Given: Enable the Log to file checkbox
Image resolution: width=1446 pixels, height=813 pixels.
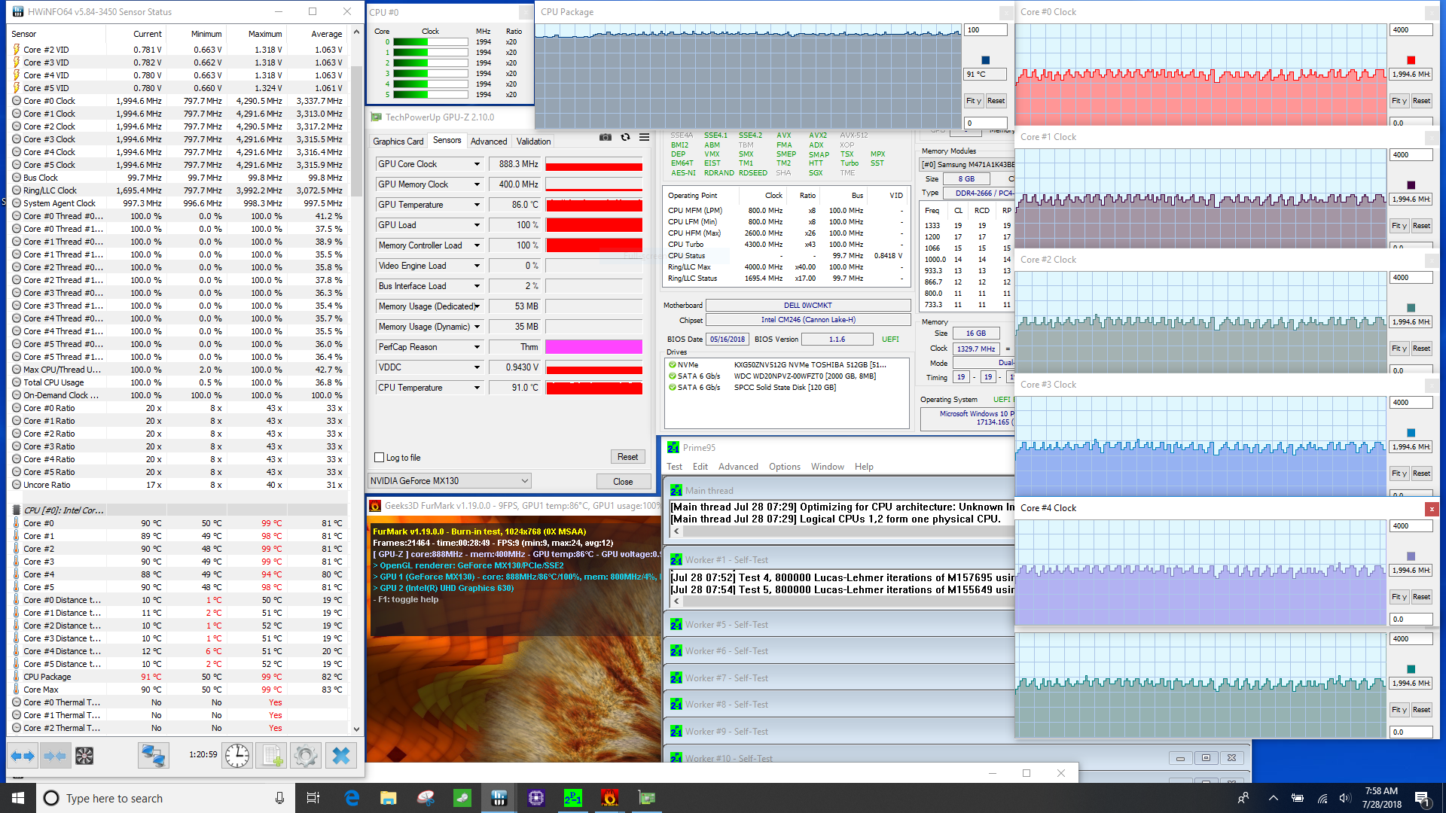Looking at the screenshot, I should (380, 458).
